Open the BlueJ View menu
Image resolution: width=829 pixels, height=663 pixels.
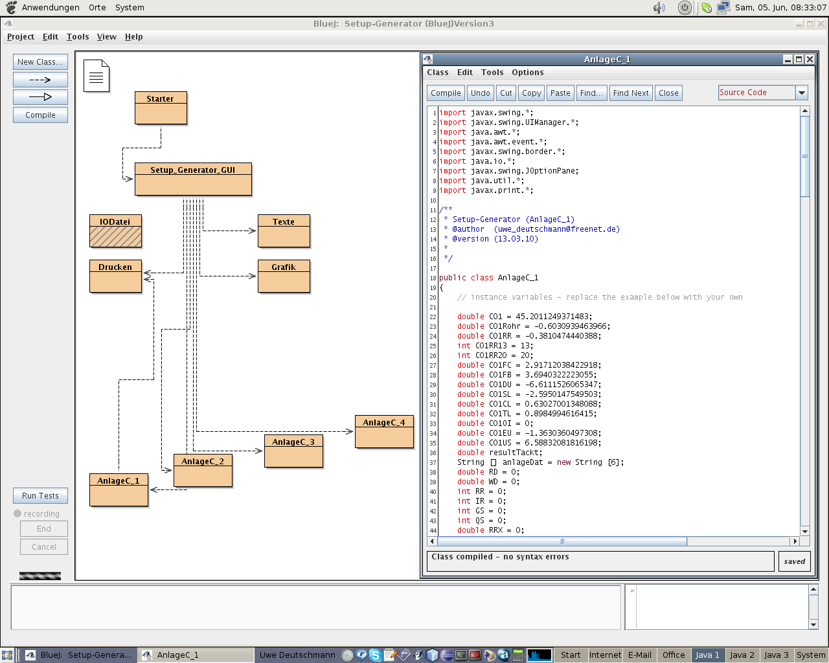click(107, 37)
